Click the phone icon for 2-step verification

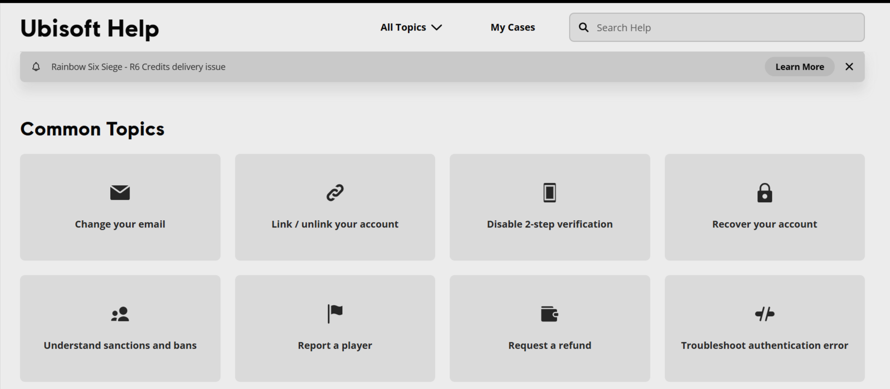click(x=550, y=193)
